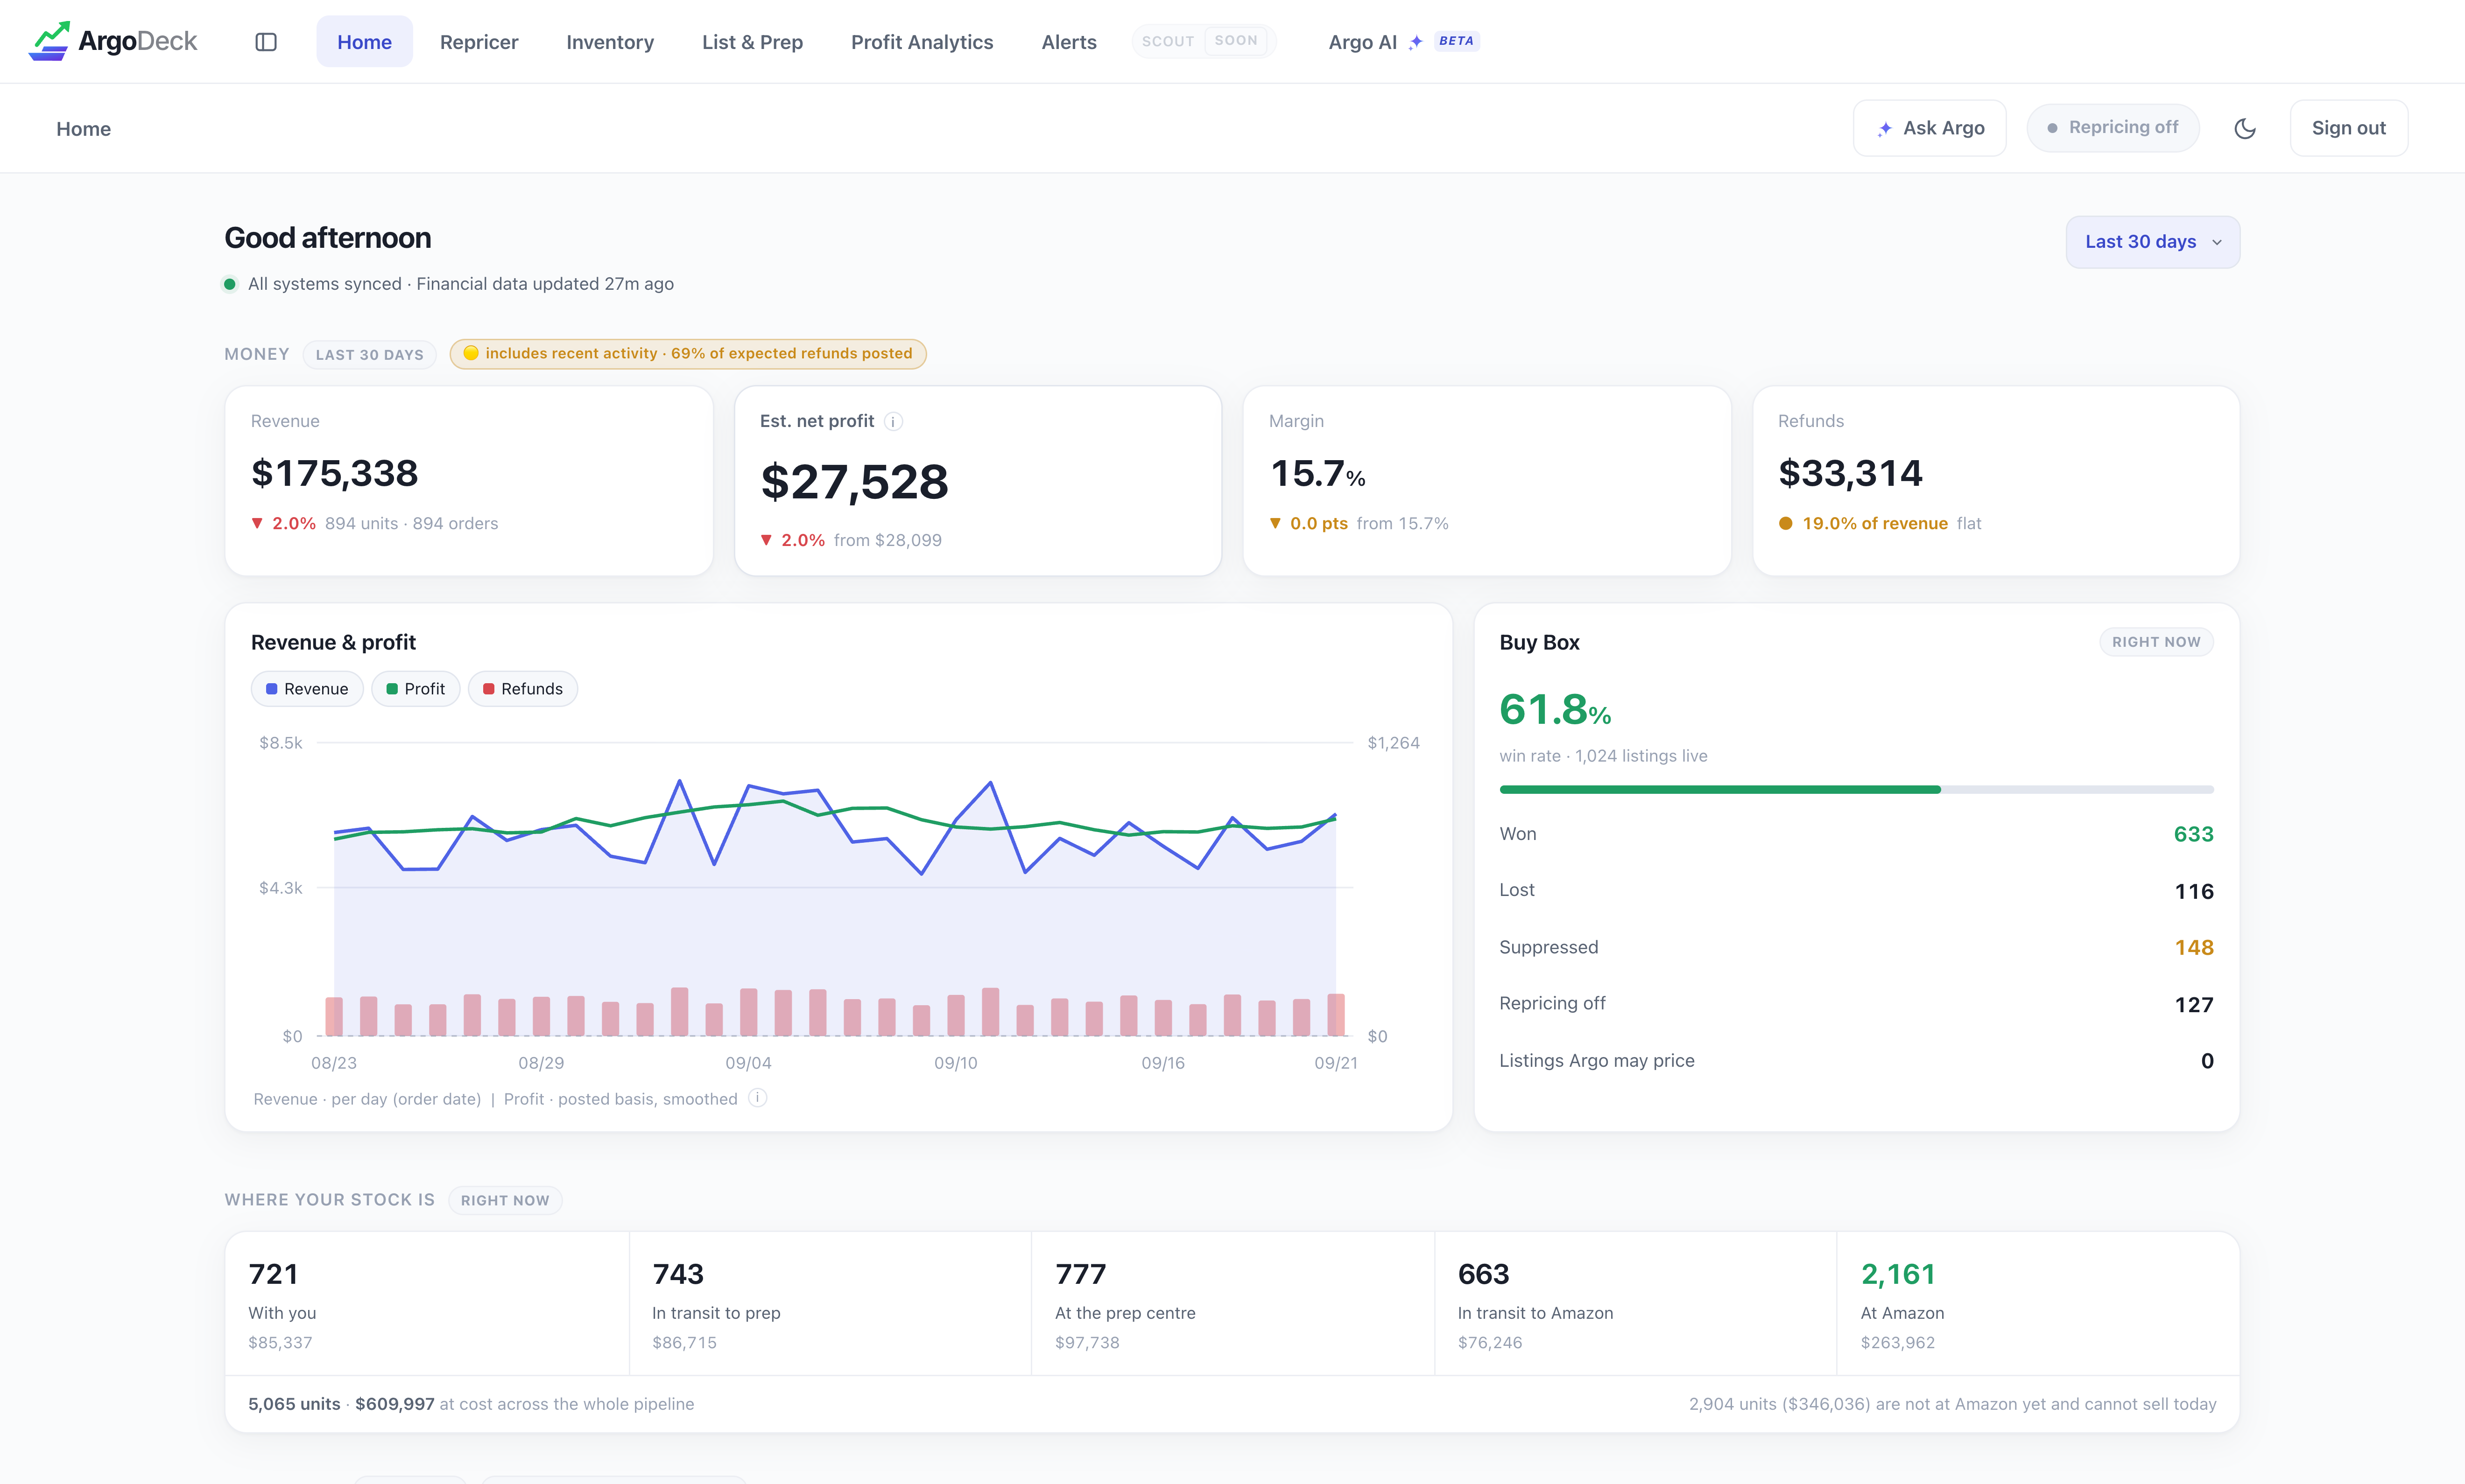This screenshot has width=2465, height=1484.
Task: Open the Margin 15.7% card
Action: point(1486,481)
